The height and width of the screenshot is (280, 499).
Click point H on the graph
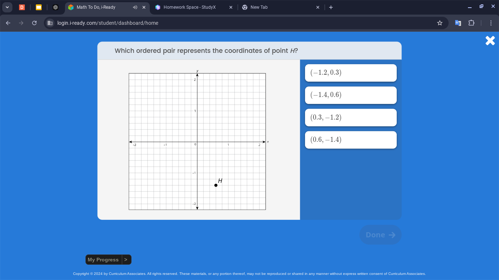(216, 185)
